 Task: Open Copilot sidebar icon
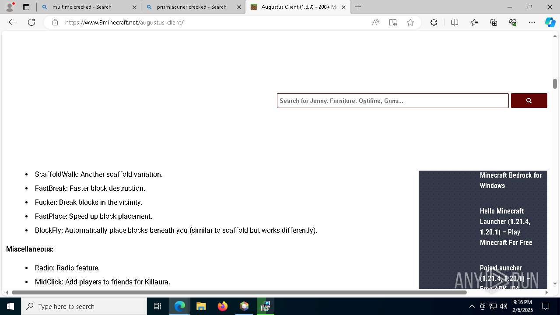click(550, 22)
